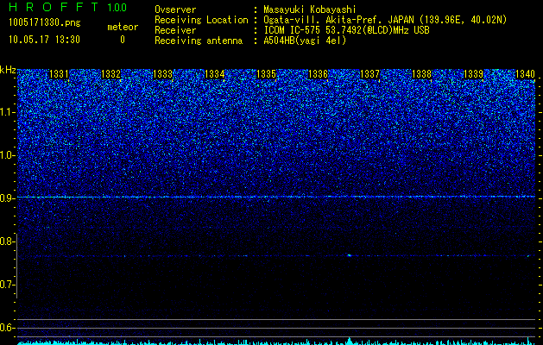Image resolution: width=543 pixels, height=345 pixels.
Task: Click the Receiving Location value text
Action: (385, 20)
